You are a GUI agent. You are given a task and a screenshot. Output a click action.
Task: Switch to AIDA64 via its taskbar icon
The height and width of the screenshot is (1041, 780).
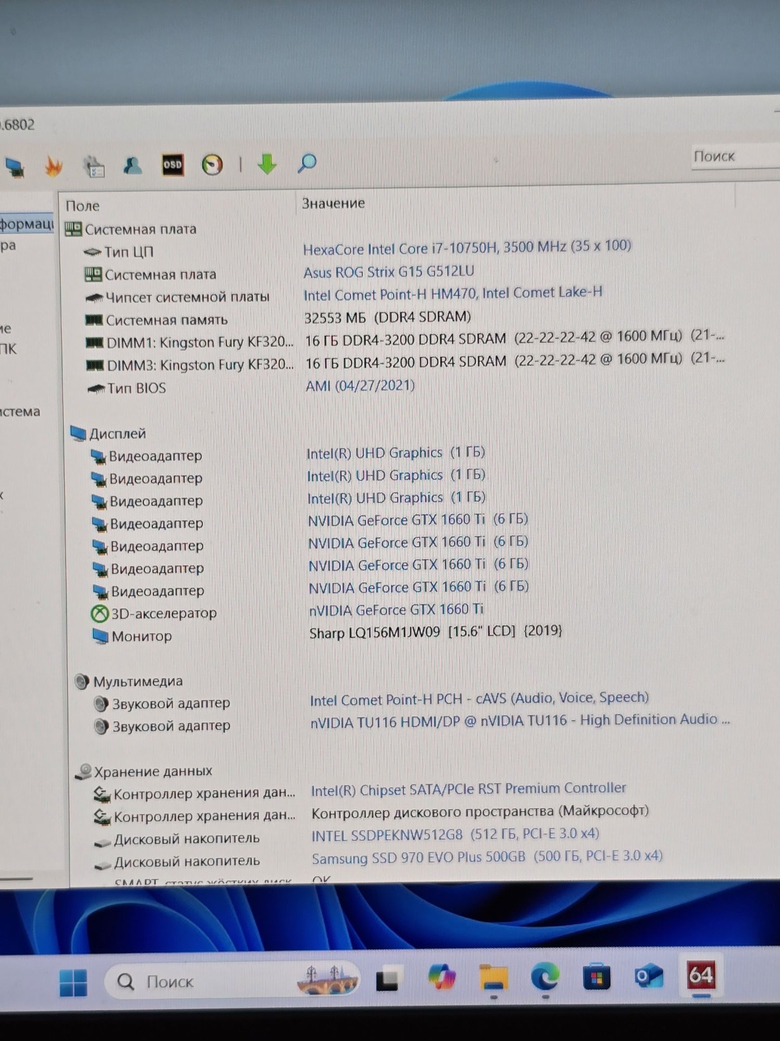[x=701, y=974]
